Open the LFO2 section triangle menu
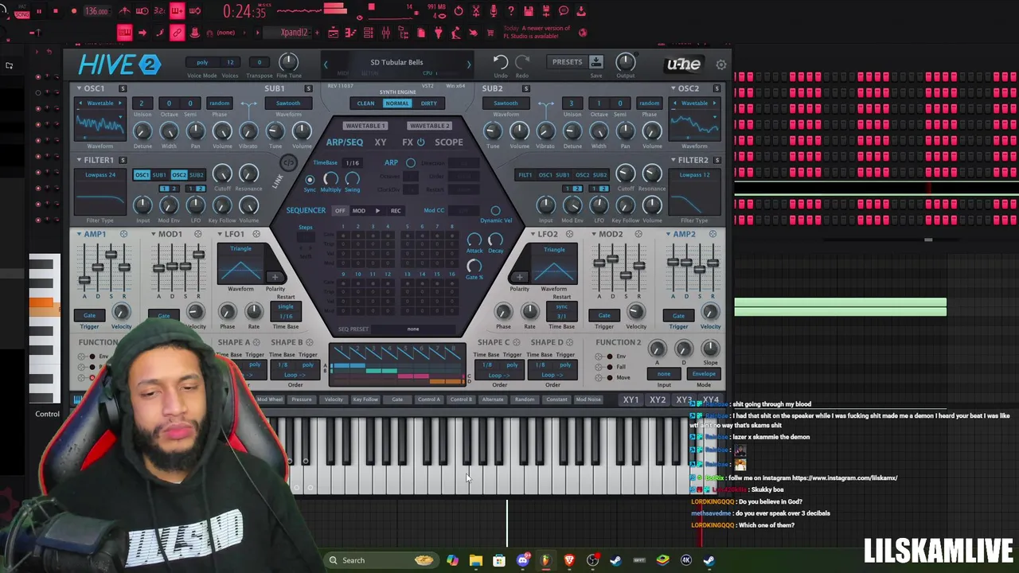The height and width of the screenshot is (573, 1019). [x=533, y=234]
